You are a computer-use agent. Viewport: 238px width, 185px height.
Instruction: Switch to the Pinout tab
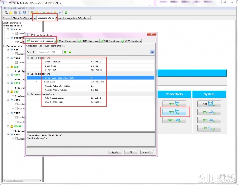point(7,18)
